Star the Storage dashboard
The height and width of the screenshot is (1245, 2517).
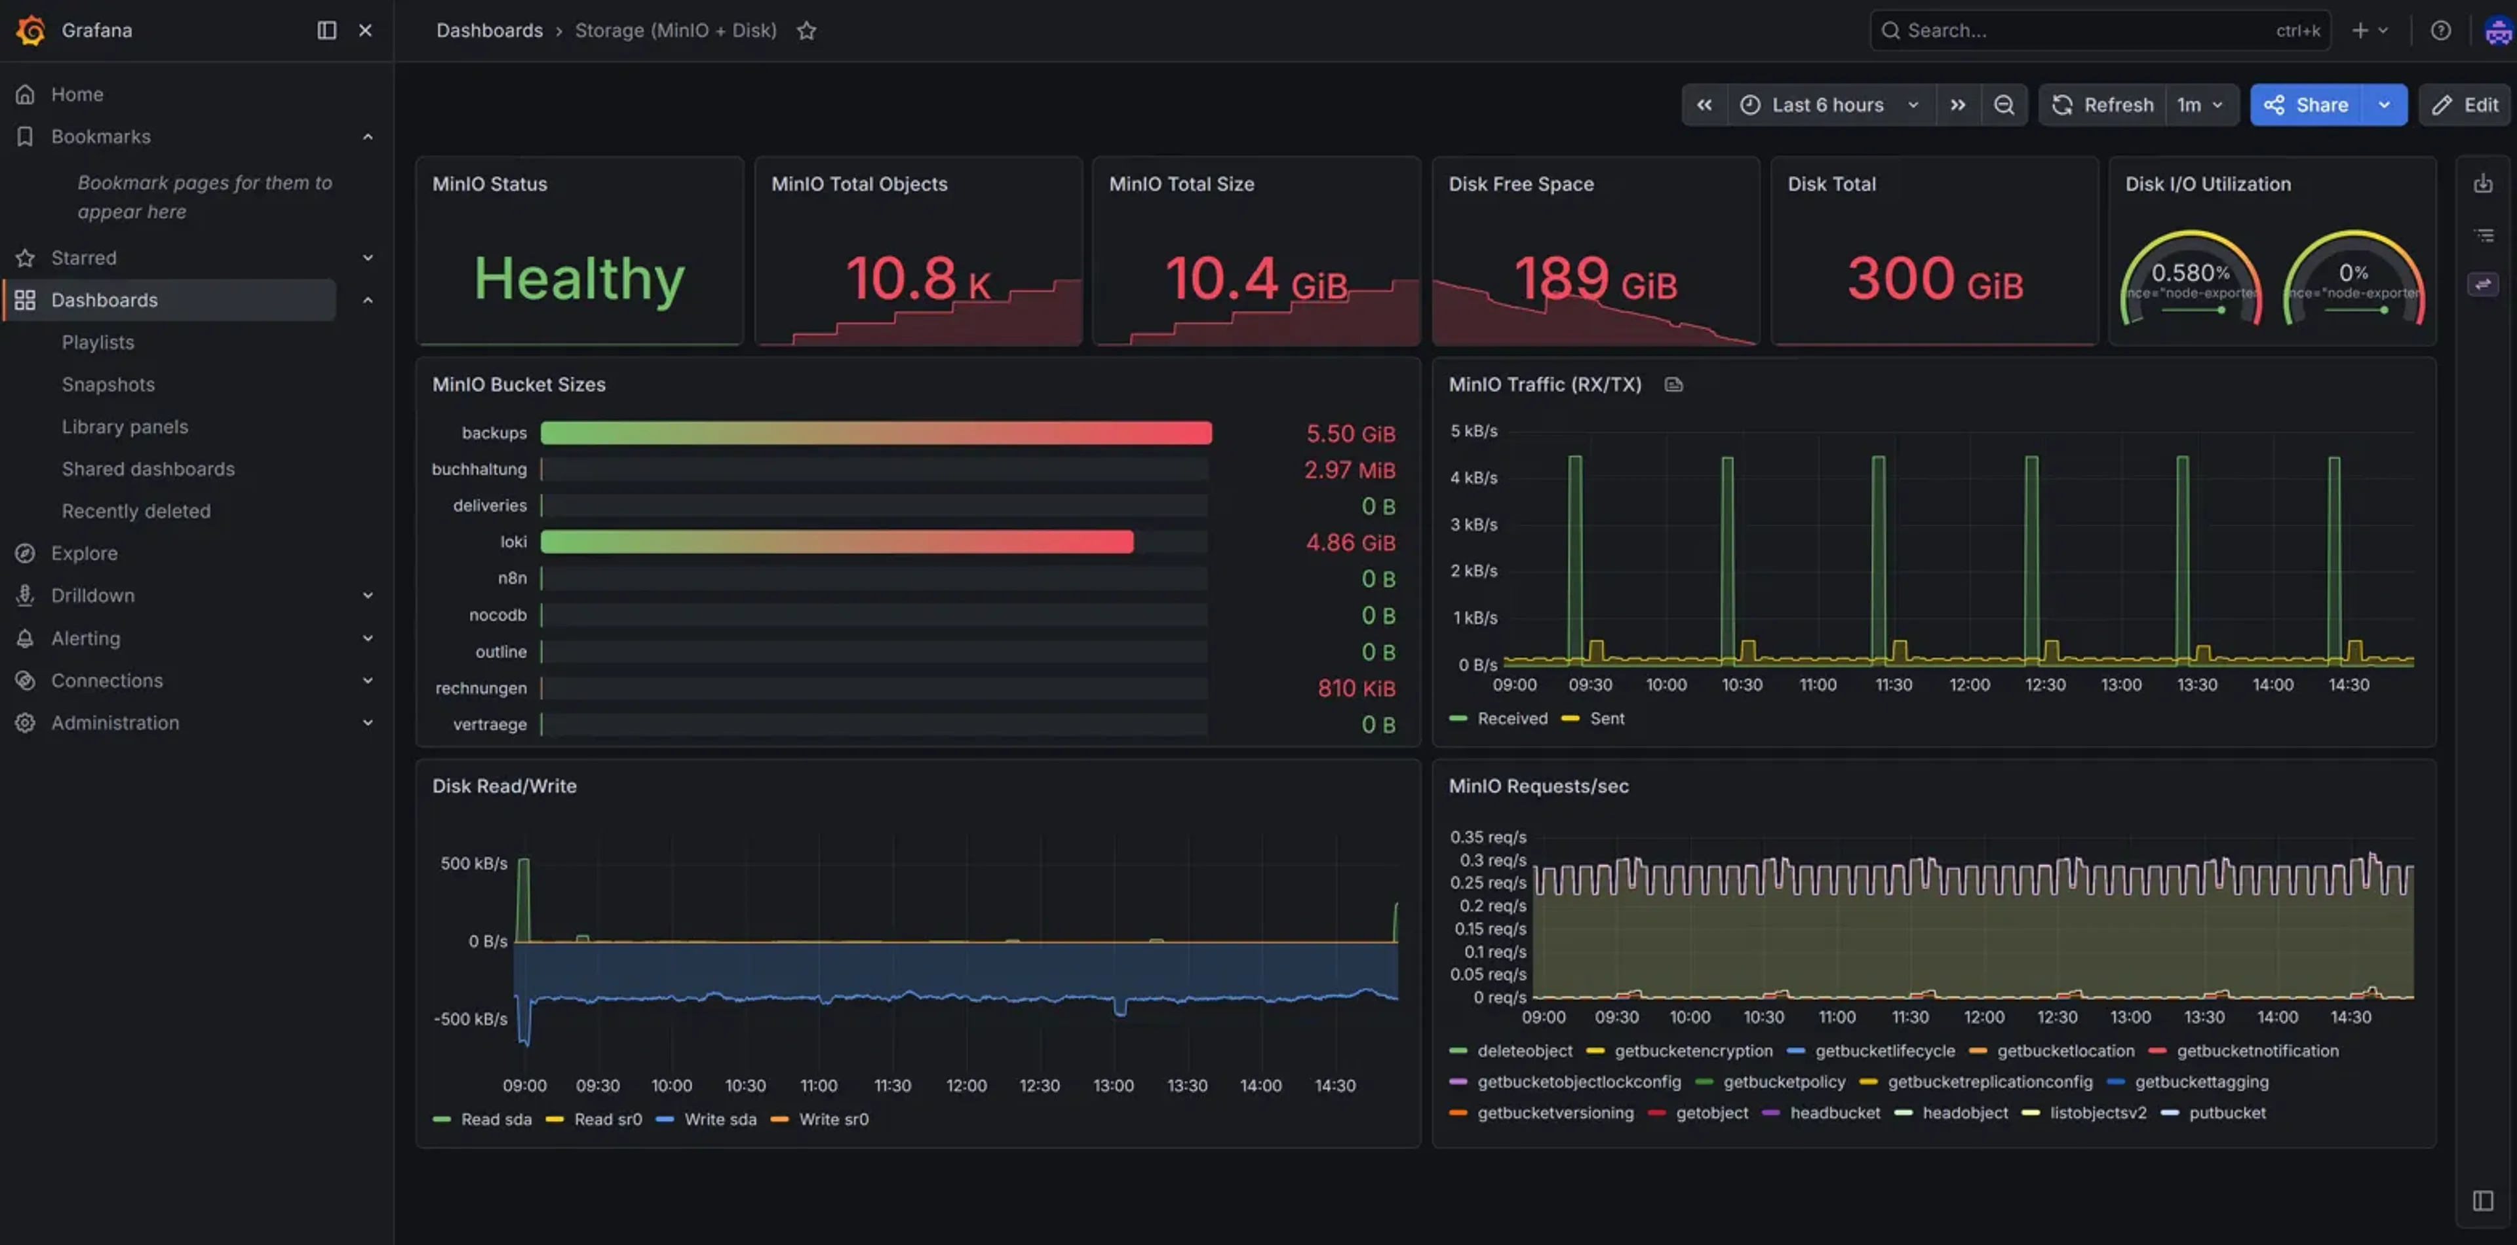(x=806, y=30)
